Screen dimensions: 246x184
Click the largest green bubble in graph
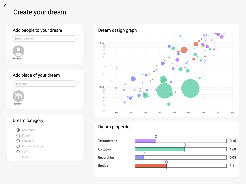point(190,88)
